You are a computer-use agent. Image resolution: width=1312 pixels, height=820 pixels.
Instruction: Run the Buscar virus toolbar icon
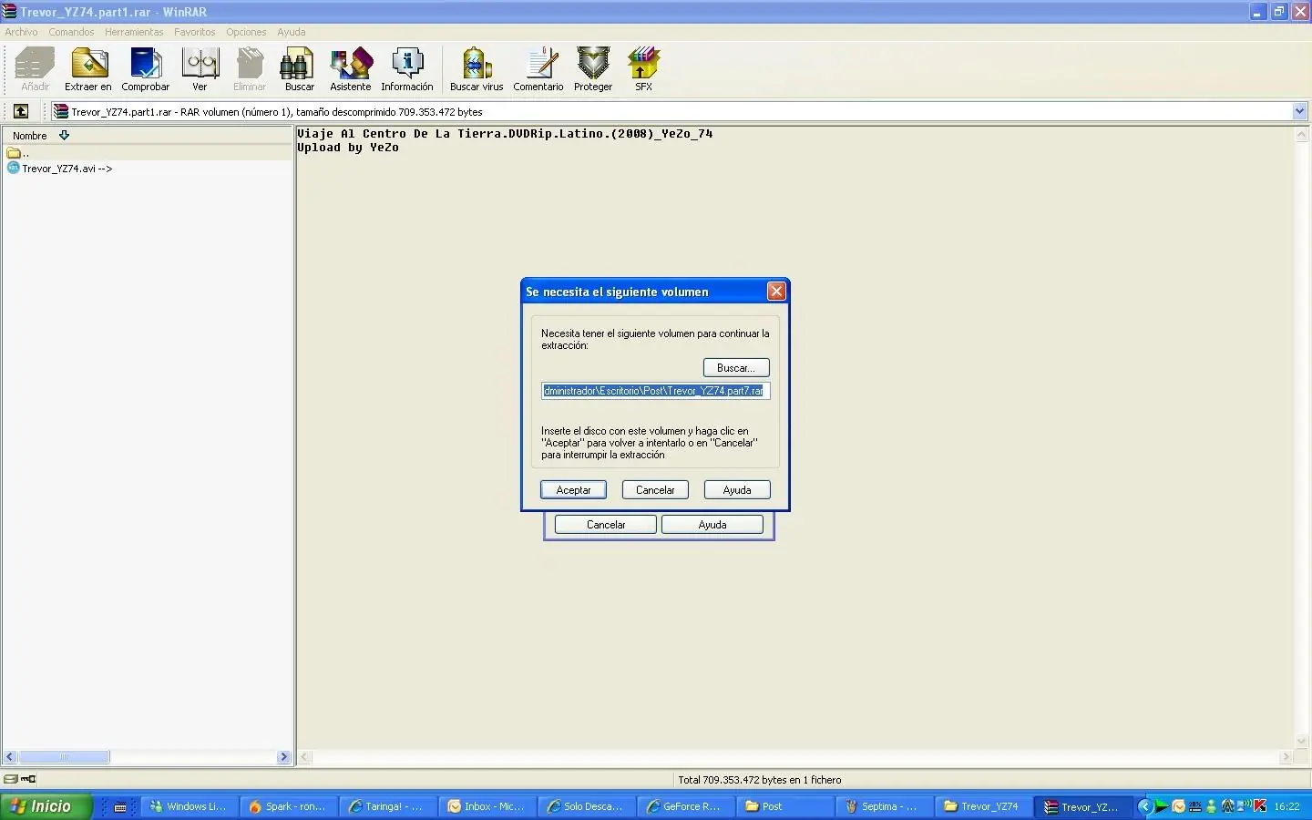pyautogui.click(x=477, y=64)
